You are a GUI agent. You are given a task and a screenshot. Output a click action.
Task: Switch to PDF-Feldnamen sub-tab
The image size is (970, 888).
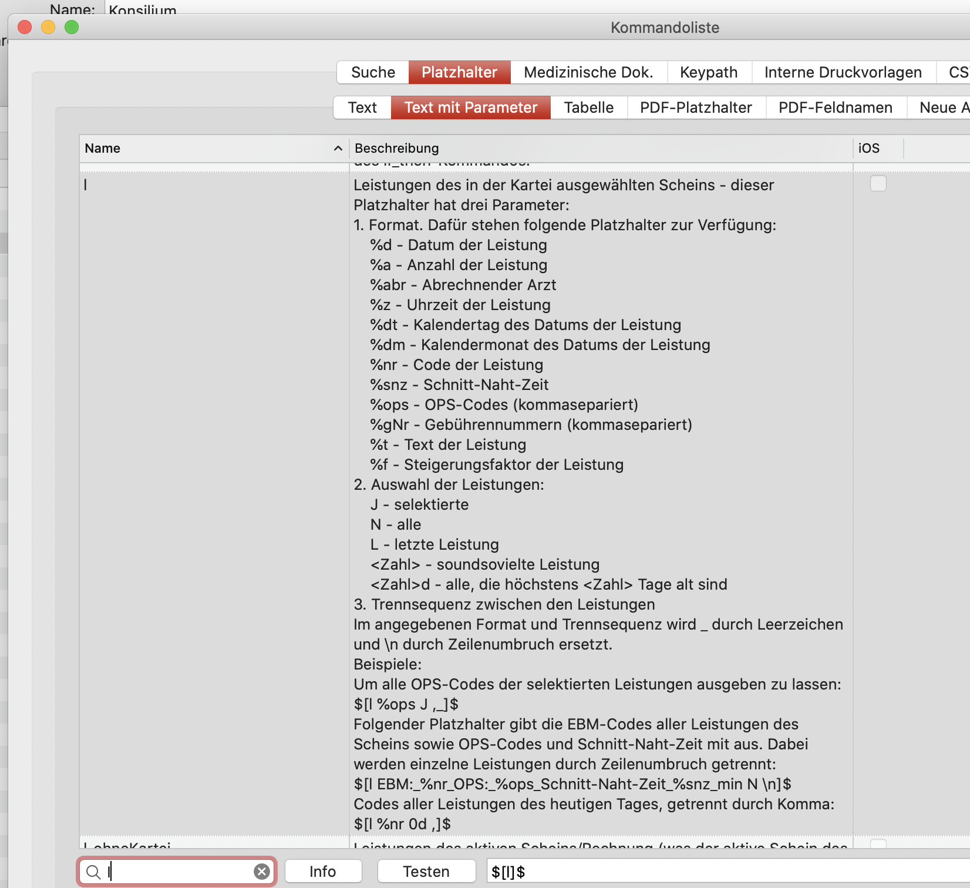pos(836,107)
